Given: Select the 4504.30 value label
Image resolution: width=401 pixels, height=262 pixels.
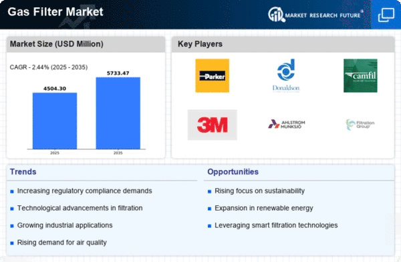Looking at the screenshot, I should (55, 89).
